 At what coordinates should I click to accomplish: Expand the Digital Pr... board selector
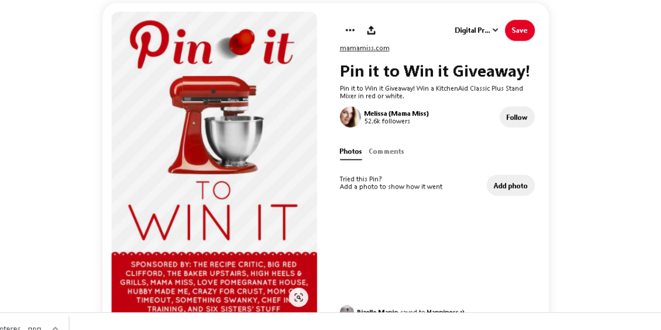point(476,30)
